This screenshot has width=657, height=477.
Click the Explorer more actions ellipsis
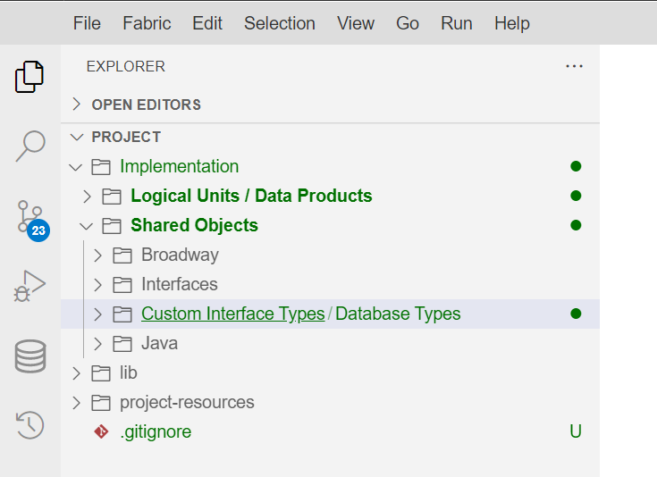[x=574, y=66]
